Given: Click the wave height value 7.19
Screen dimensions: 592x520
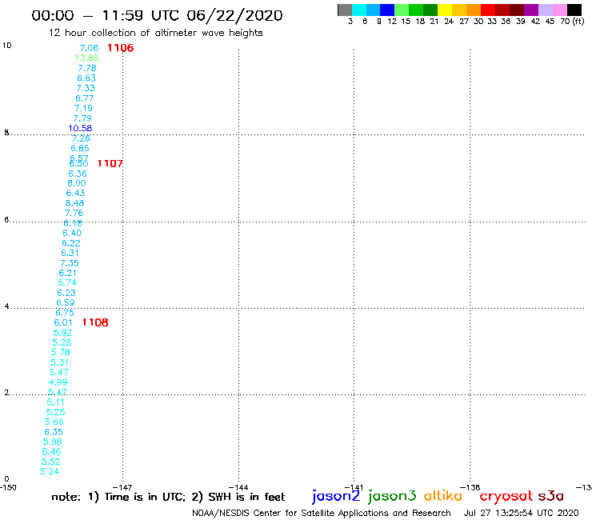Looking at the screenshot, I should tap(83, 108).
